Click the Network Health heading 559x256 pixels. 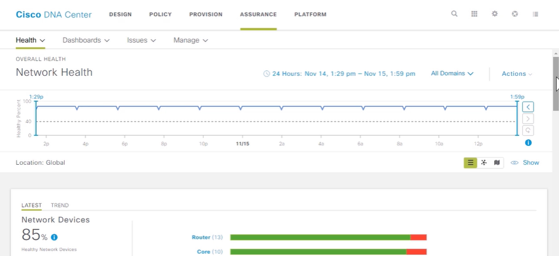pos(54,72)
